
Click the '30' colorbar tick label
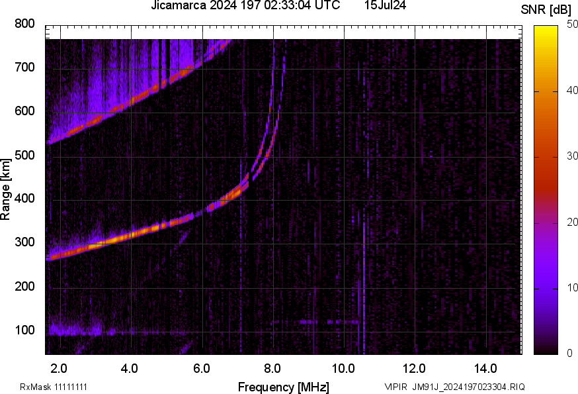[572, 156]
